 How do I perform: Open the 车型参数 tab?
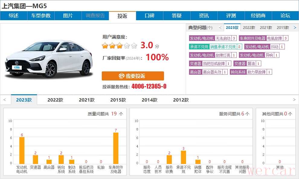[41, 16]
